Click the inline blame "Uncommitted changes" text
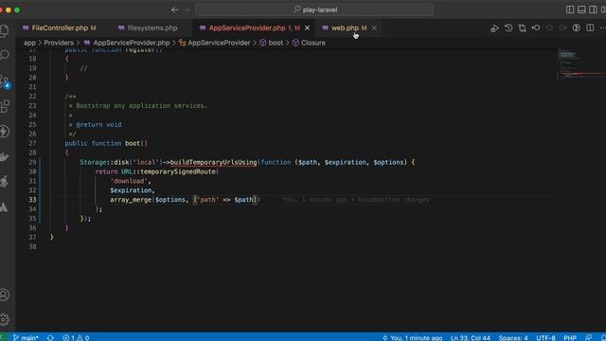The width and height of the screenshot is (606, 341). tap(394, 200)
